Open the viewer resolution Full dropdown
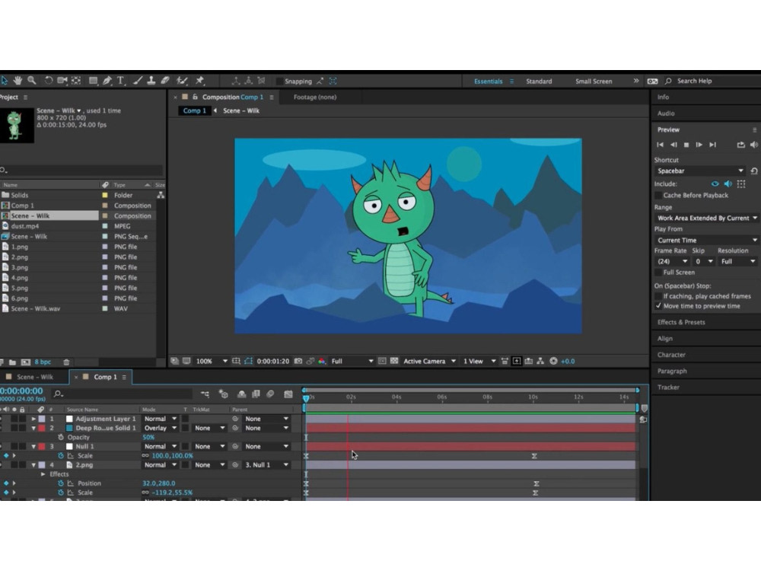This screenshot has height=571, width=761. coord(352,361)
